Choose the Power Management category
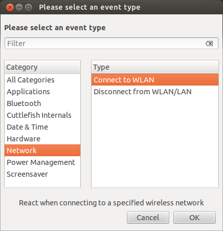 pyautogui.click(x=42, y=162)
